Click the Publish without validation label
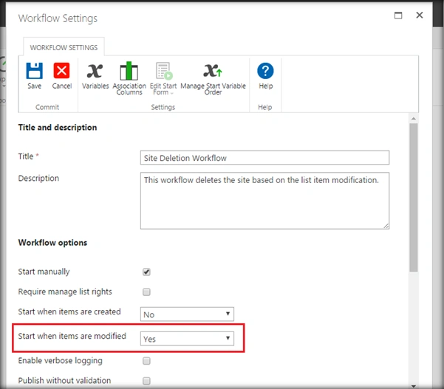The height and width of the screenshot is (389, 444). coord(64,381)
